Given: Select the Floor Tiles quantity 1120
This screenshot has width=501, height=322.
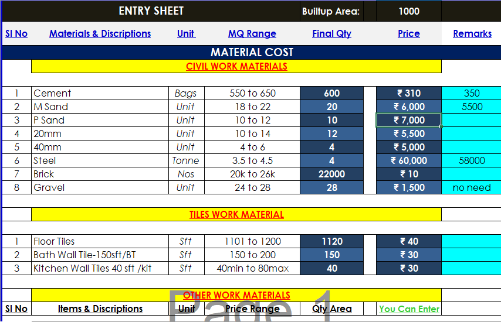Looking at the screenshot, I should click(331, 241).
